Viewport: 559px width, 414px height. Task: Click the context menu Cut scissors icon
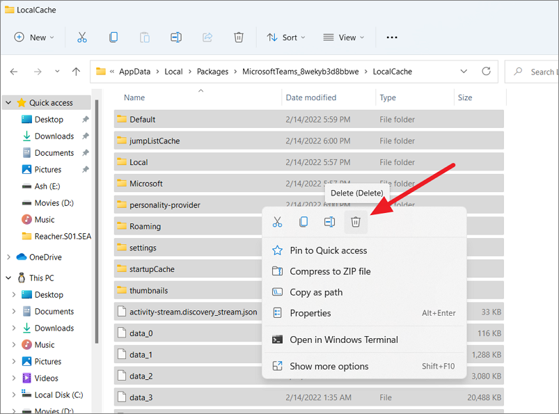(277, 222)
